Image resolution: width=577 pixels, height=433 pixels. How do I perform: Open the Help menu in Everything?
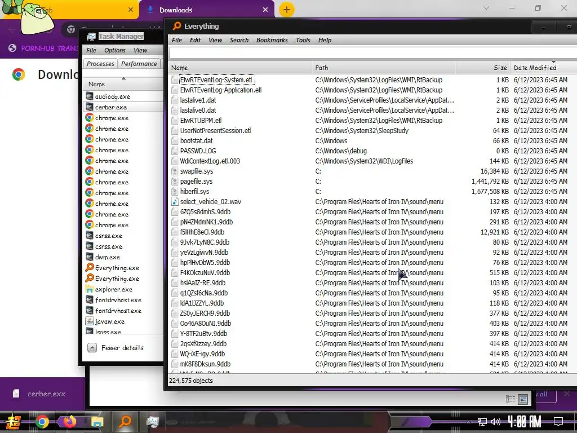click(x=325, y=40)
